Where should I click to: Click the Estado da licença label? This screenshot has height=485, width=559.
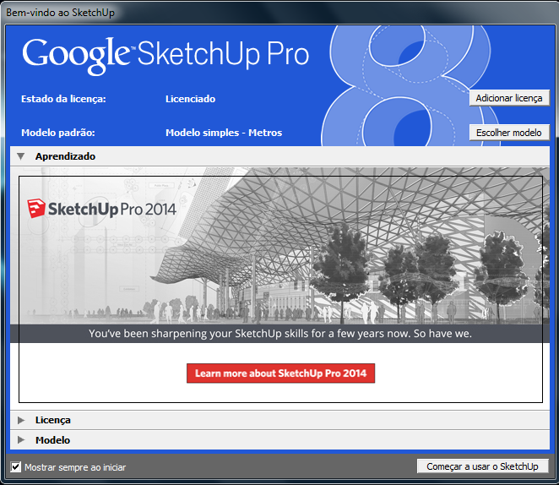tap(63, 99)
